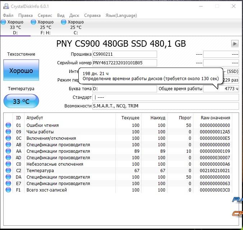243x230 pixels.
Task: Select disk C: tab
Action: coord(75,27)
